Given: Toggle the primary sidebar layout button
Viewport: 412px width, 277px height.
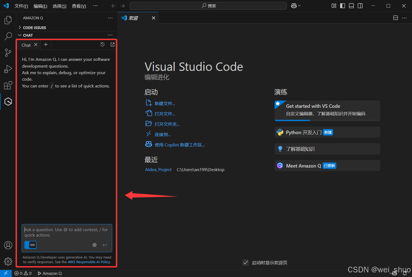Looking at the screenshot, I should pos(343,6).
